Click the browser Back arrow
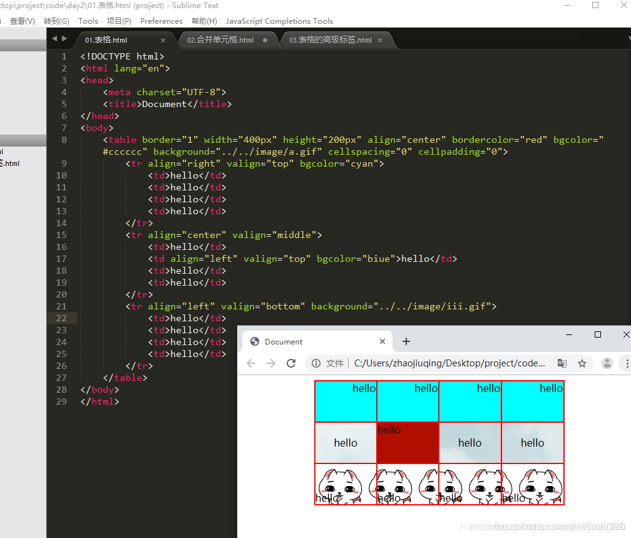The image size is (631, 538). pyautogui.click(x=251, y=363)
